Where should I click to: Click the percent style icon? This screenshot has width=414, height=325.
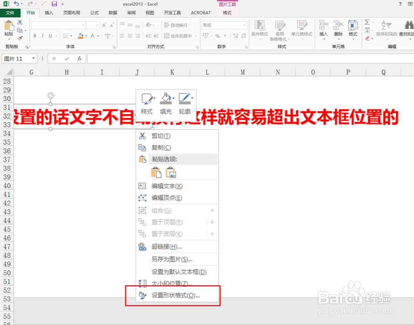click(x=218, y=36)
